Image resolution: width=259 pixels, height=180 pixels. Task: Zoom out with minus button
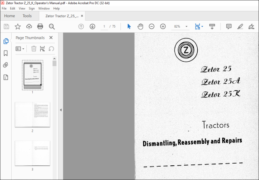(152, 26)
